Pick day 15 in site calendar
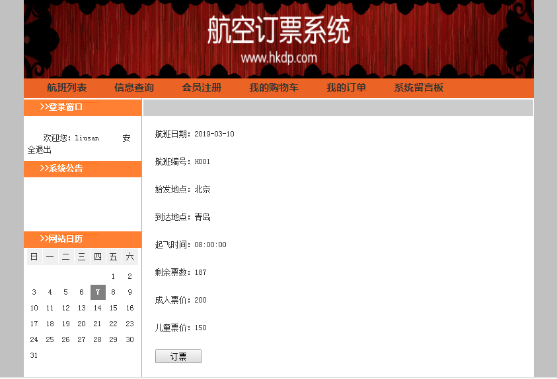 pos(114,308)
